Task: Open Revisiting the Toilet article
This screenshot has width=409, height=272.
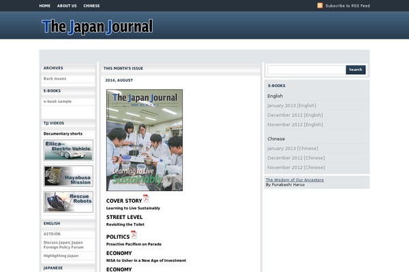Action: point(125,224)
